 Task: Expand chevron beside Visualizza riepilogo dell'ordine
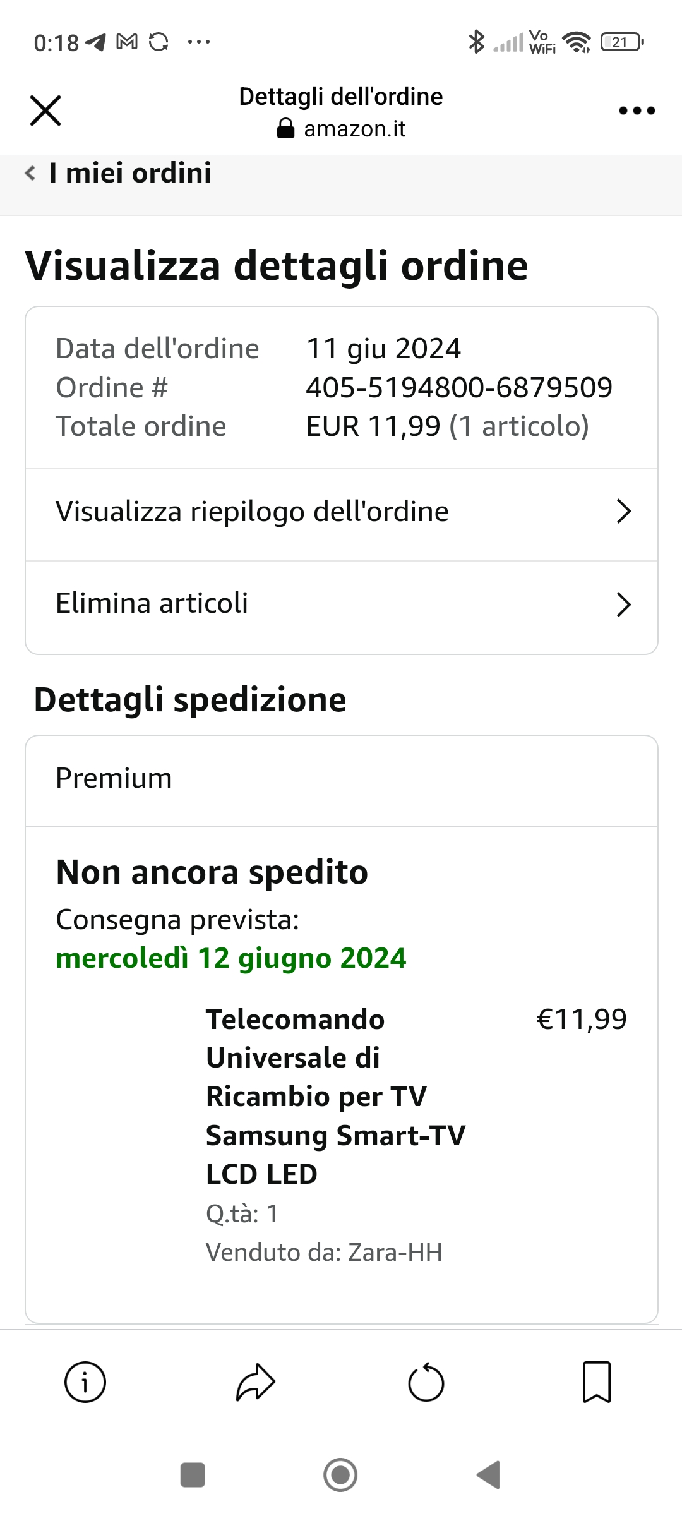coord(623,511)
